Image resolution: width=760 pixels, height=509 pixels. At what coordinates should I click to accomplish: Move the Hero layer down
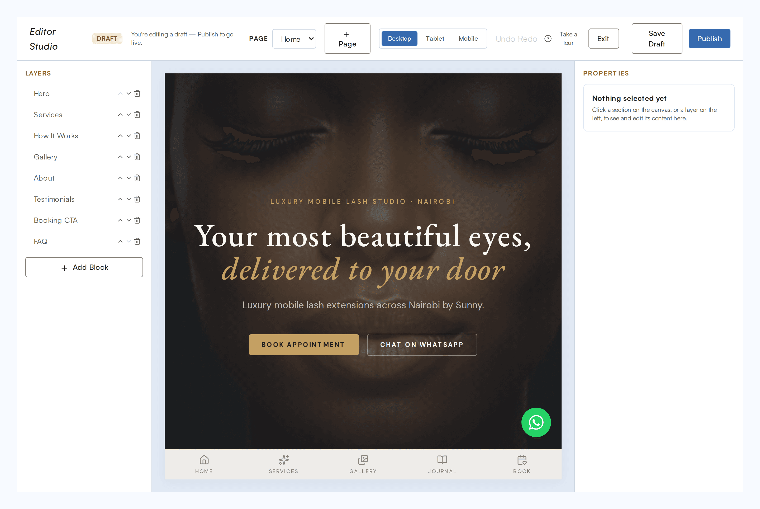pyautogui.click(x=129, y=93)
